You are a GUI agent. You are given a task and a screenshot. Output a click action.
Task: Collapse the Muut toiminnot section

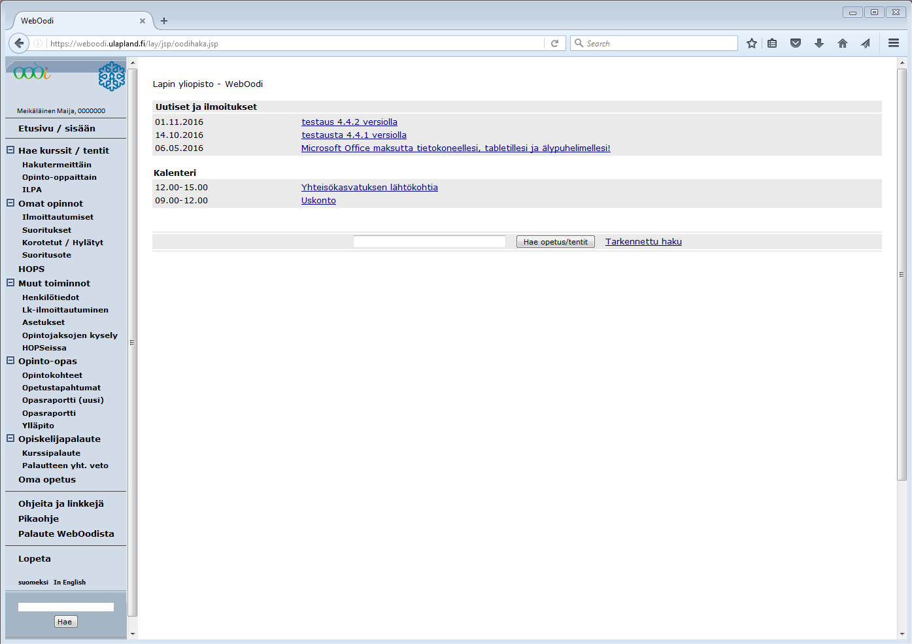10,282
